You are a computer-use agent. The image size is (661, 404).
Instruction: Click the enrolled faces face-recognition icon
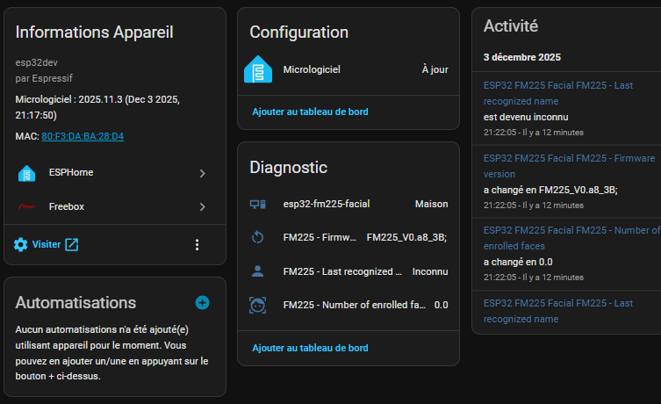[258, 305]
